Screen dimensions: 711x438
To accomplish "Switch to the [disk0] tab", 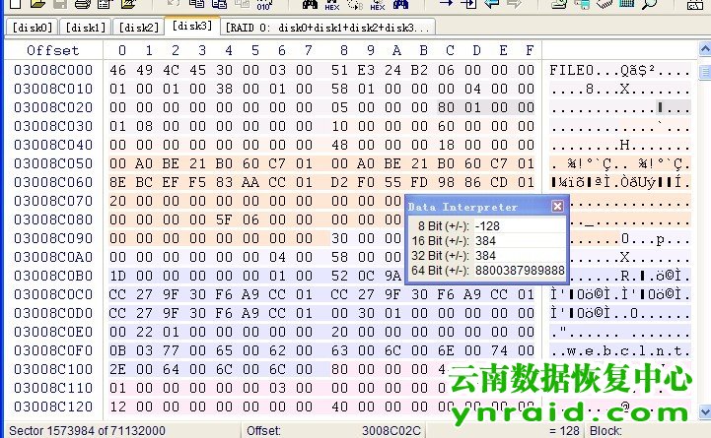I will pyautogui.click(x=33, y=28).
